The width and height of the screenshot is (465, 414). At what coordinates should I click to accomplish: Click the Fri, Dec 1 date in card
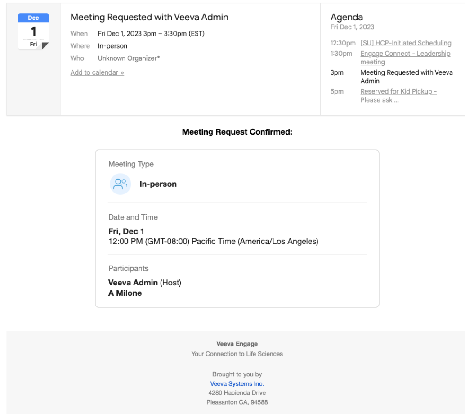[x=126, y=231]
